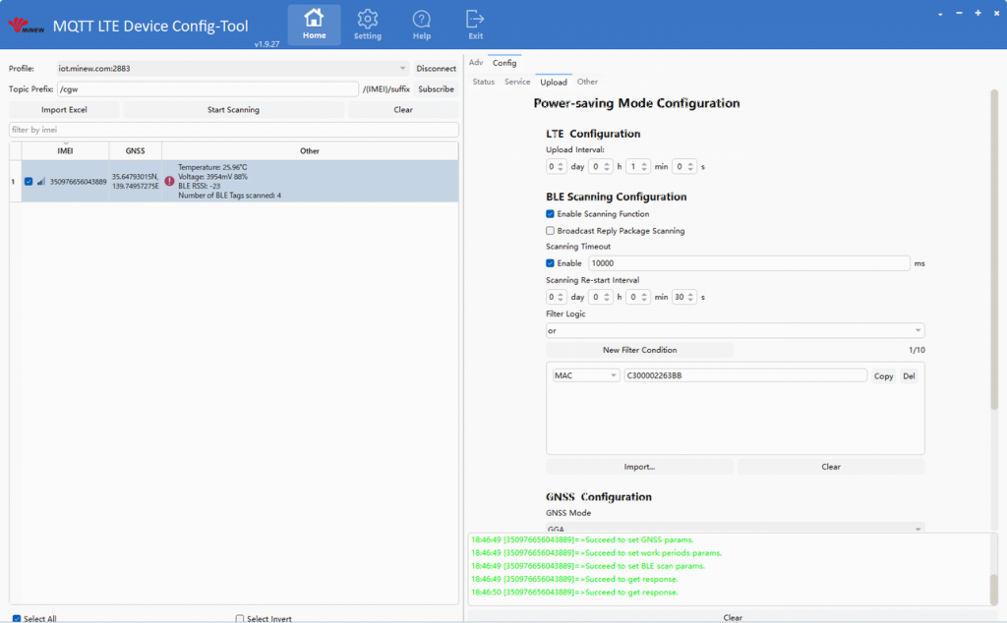Switch to the Service sub-tab

517,82
